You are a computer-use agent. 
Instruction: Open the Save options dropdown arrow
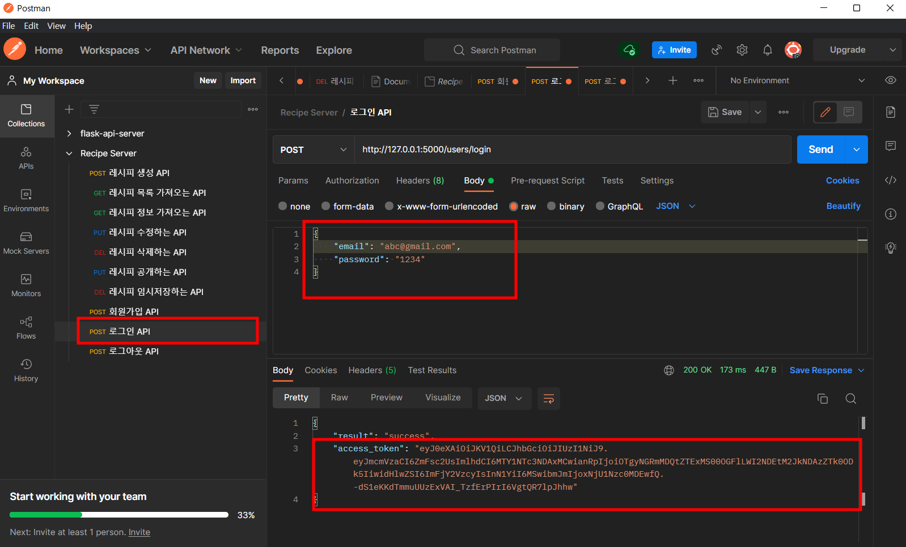(758, 112)
